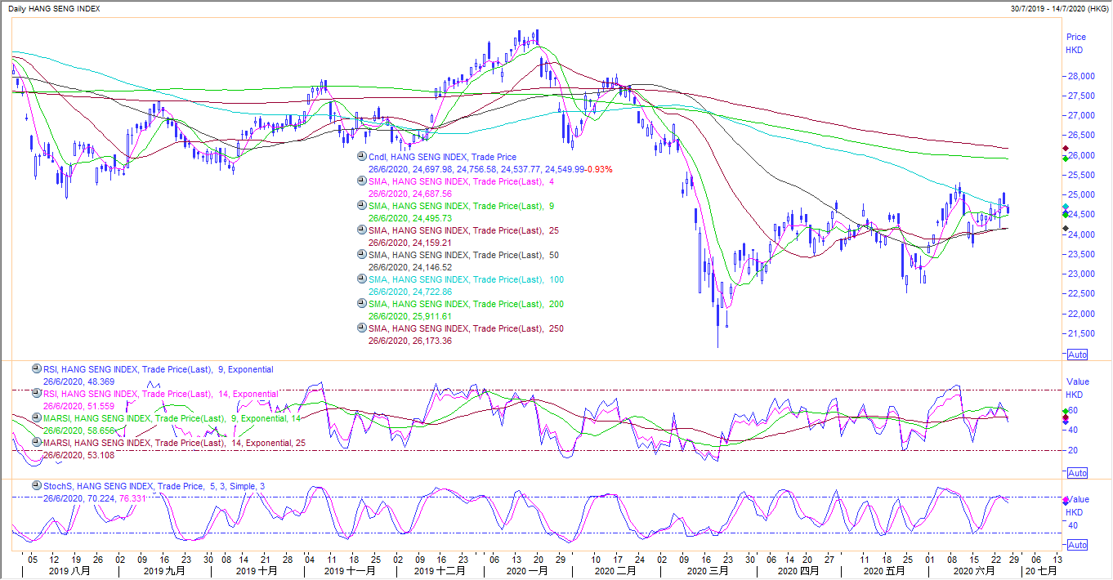Click the SMA 9 value '24,495.73'
Viewport: 1113px width, 580px height.
433,218
